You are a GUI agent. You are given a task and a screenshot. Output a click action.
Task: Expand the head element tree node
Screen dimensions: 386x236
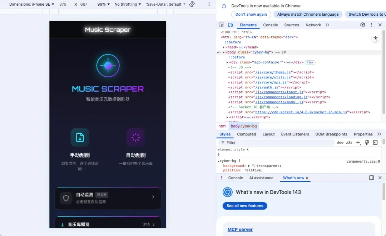tap(224, 47)
